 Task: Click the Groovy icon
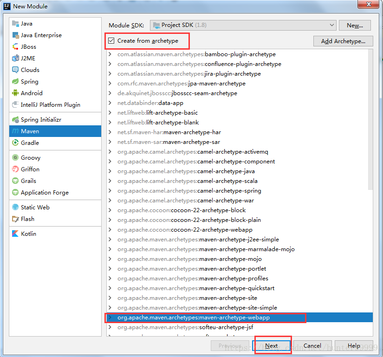[x=15, y=157]
